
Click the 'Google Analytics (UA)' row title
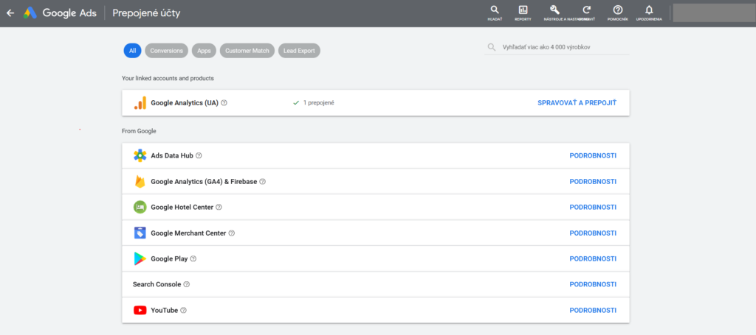185,103
